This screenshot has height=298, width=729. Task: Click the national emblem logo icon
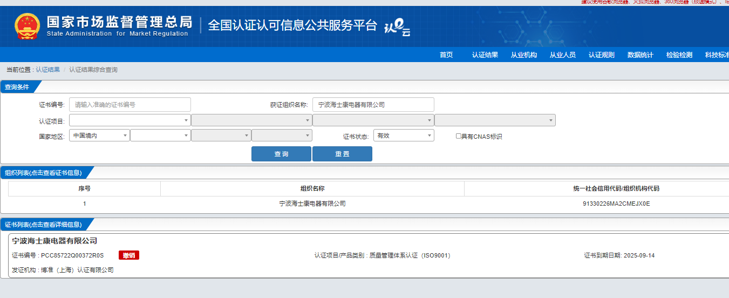[x=28, y=26]
